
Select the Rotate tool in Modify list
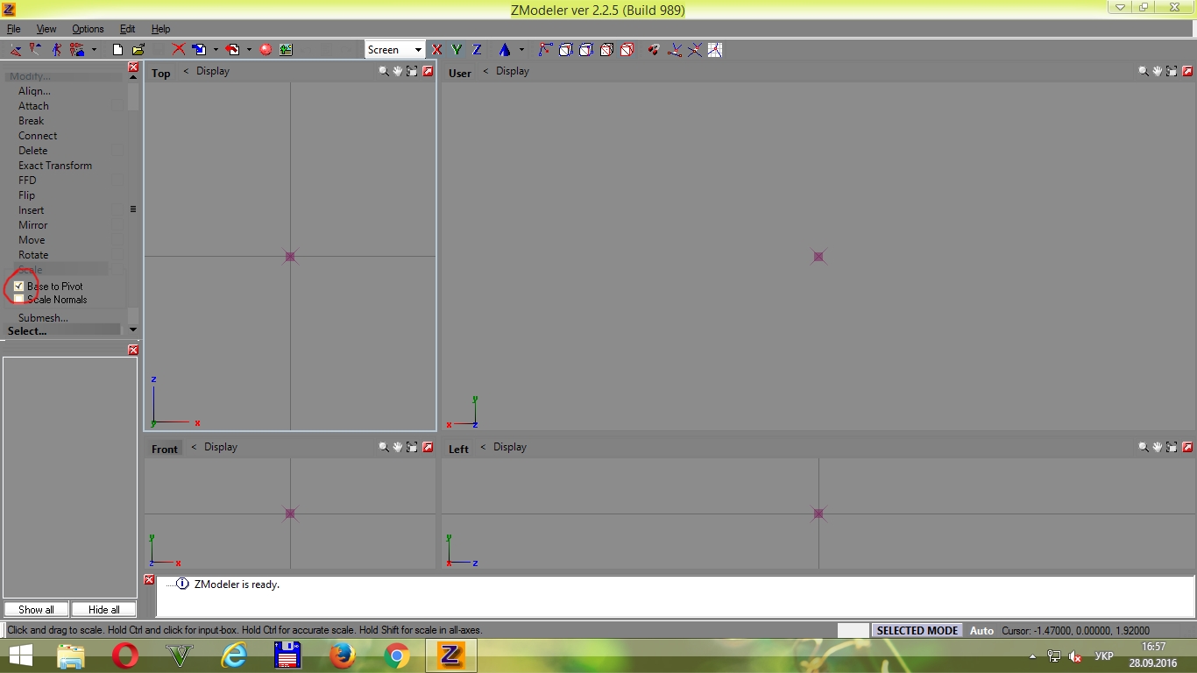pos(33,255)
